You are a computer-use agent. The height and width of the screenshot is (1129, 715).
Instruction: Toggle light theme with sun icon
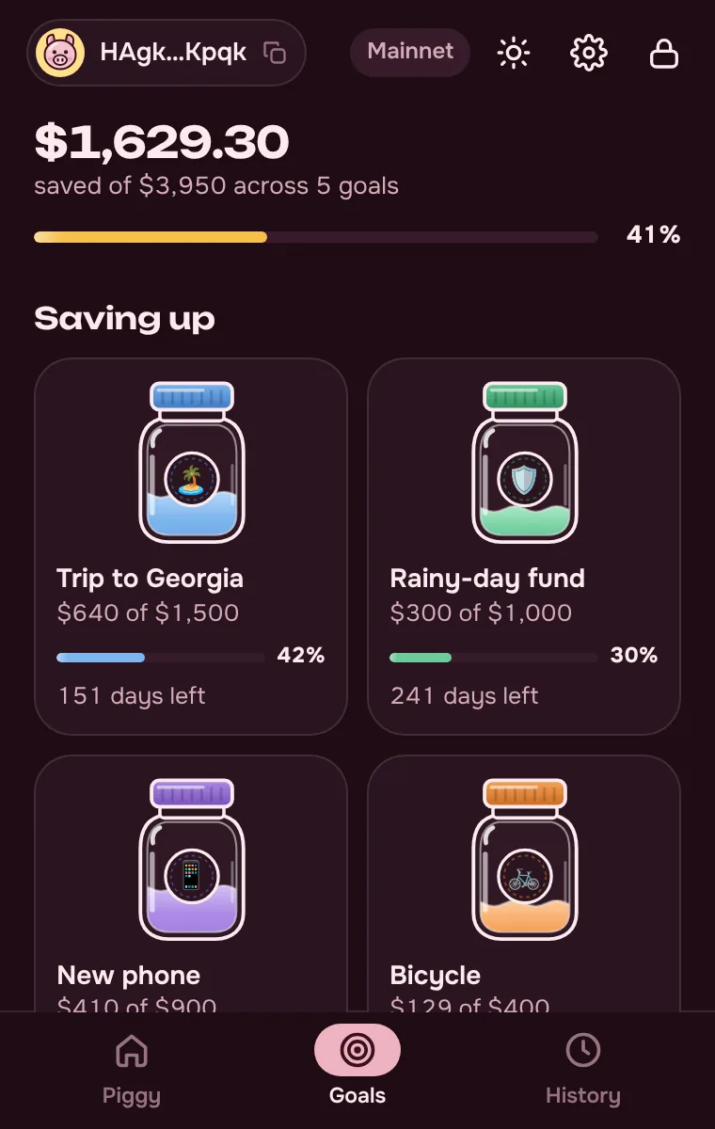click(514, 53)
